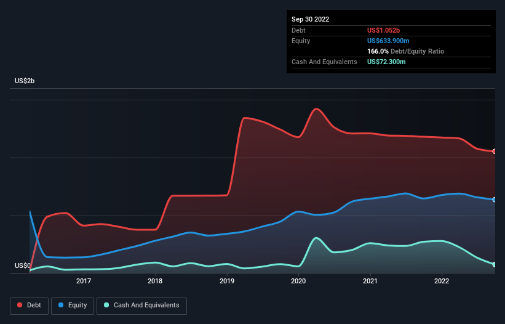
Task: Click the 2019 x-axis label
Action: (x=227, y=281)
